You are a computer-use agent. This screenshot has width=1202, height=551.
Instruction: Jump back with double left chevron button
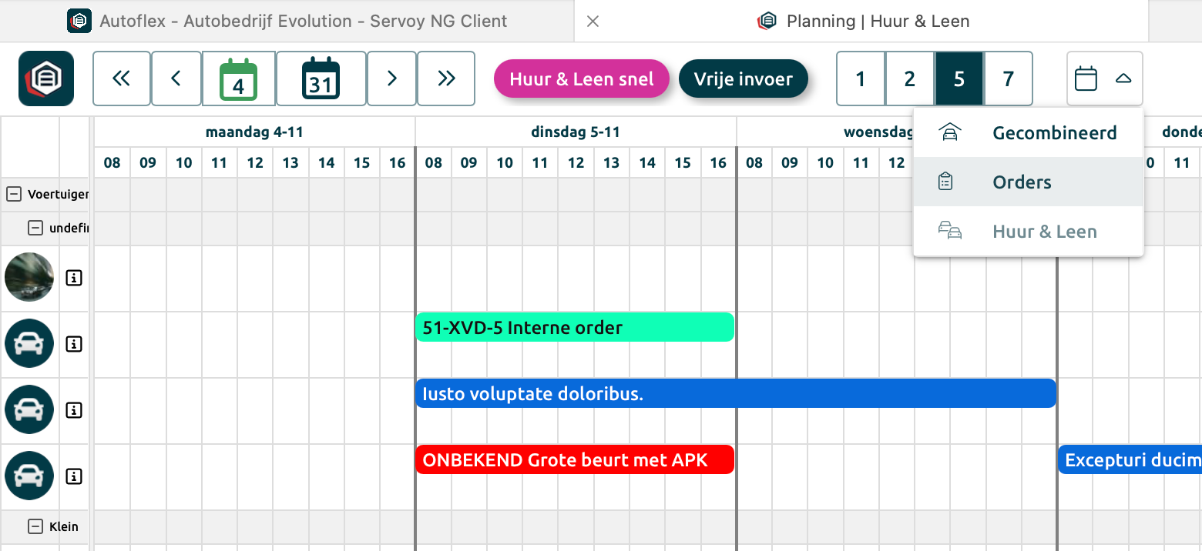[122, 78]
